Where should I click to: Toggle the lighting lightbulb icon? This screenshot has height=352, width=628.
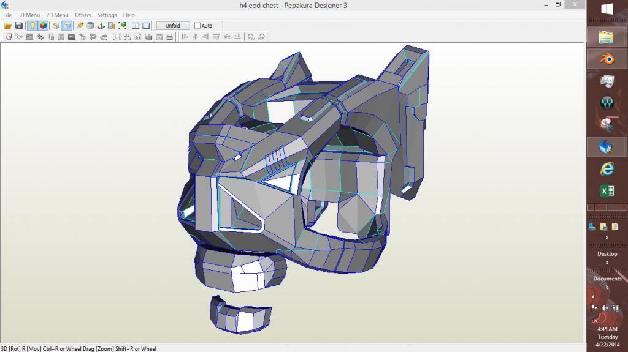tap(33, 26)
